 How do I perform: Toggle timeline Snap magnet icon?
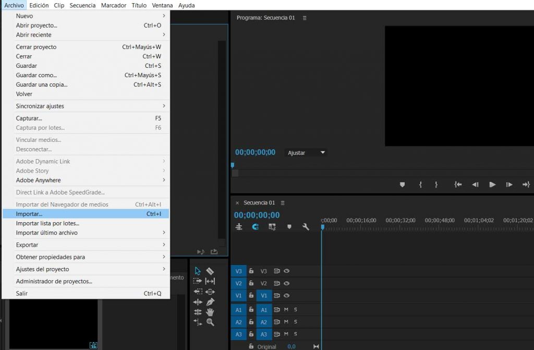[256, 227]
